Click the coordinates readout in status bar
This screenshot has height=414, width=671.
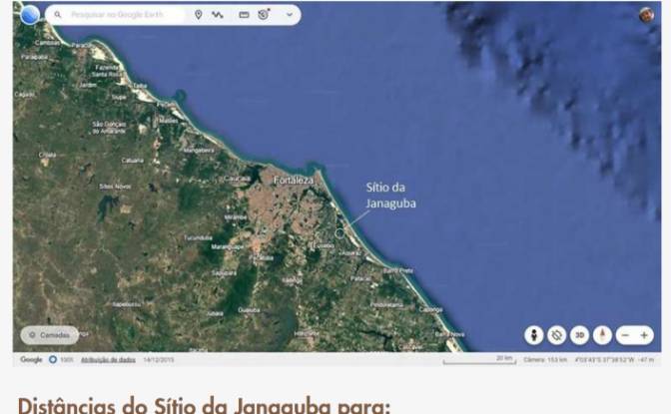[614, 360]
